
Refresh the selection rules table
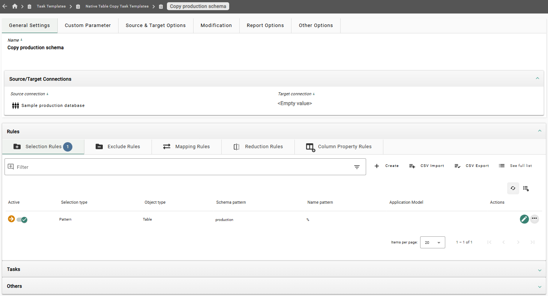click(x=513, y=188)
